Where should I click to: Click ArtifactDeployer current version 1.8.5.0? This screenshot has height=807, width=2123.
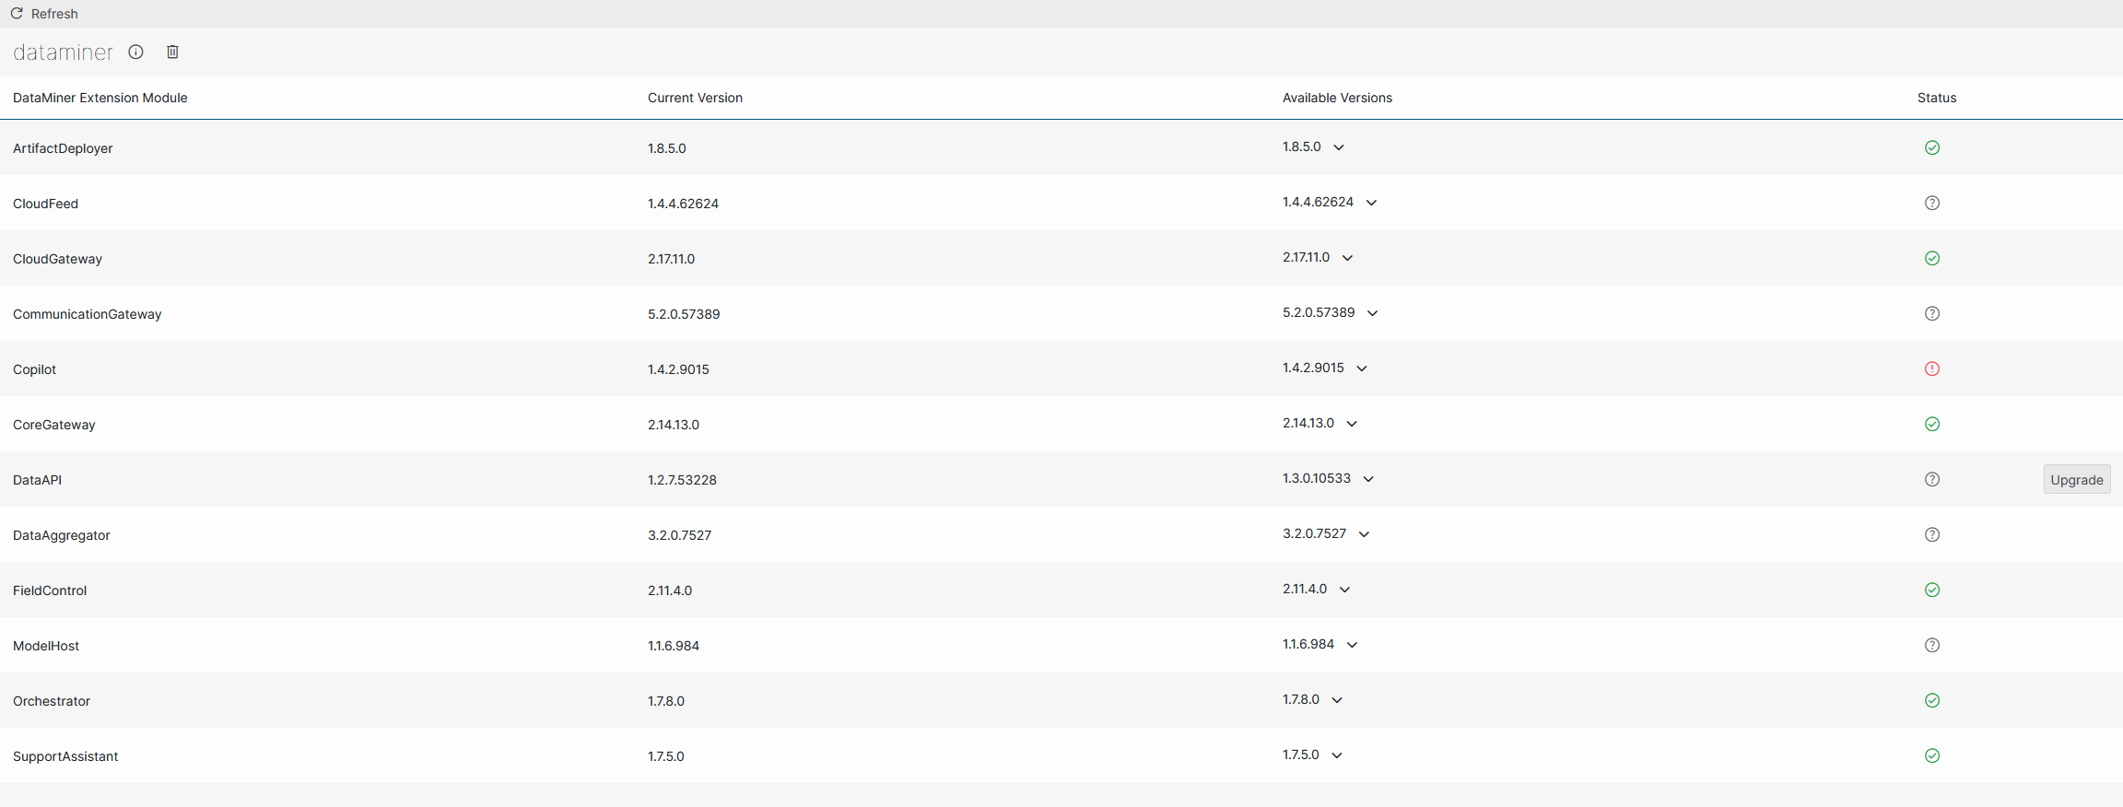pos(667,148)
